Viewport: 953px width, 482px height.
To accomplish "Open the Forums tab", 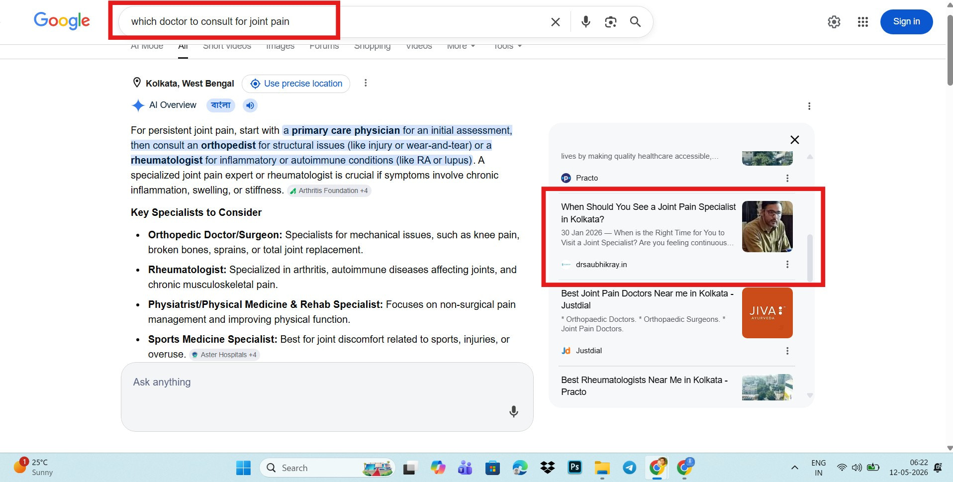I will click(324, 46).
